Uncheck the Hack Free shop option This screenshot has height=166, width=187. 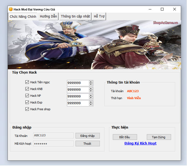point(27,109)
